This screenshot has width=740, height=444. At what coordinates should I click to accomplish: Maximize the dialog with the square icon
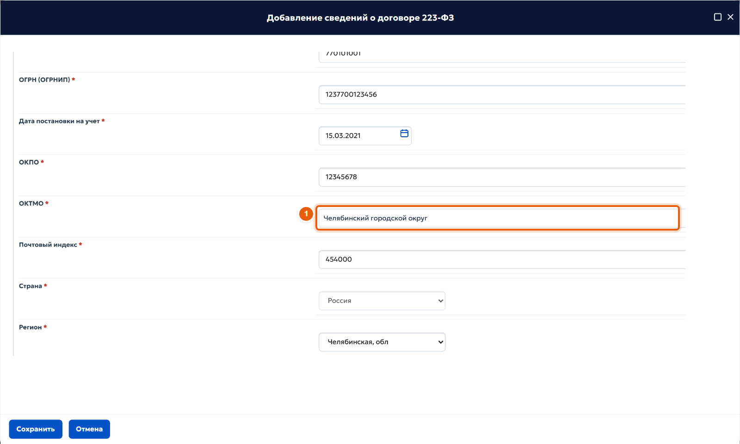[x=718, y=17]
